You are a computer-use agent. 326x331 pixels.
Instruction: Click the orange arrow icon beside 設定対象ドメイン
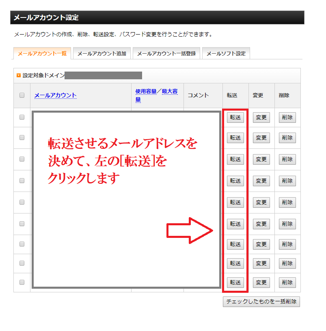pos(19,75)
